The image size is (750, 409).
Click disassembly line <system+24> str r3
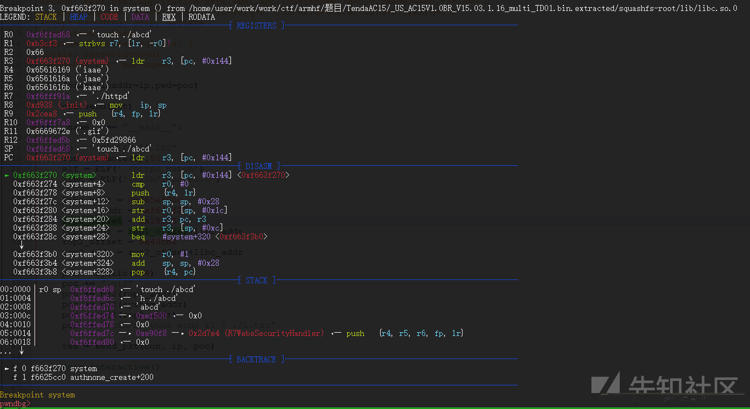pyautogui.click(x=119, y=228)
